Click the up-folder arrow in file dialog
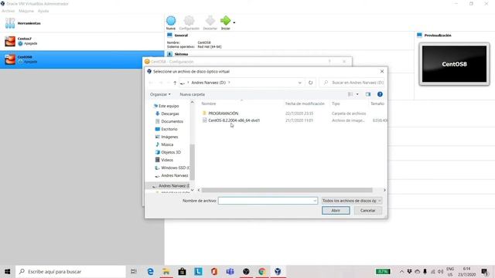 click(175, 83)
